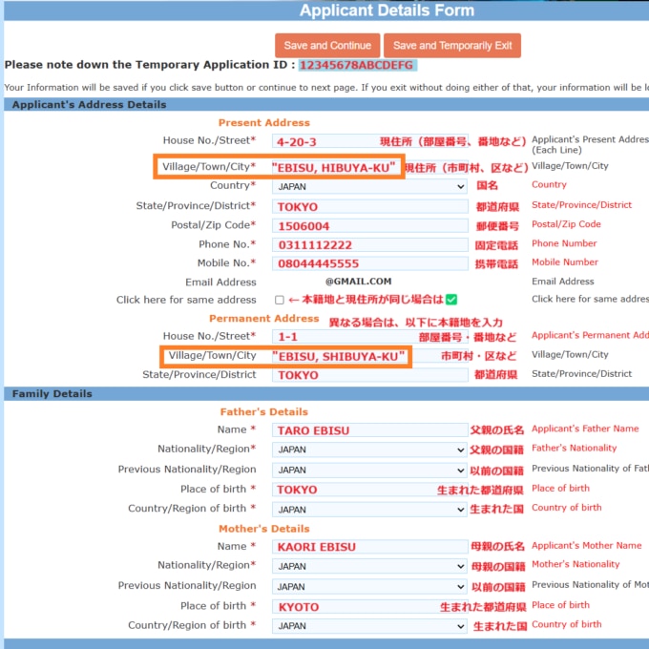Click the Mobile No. input field
The height and width of the screenshot is (649, 649).
[x=369, y=263]
